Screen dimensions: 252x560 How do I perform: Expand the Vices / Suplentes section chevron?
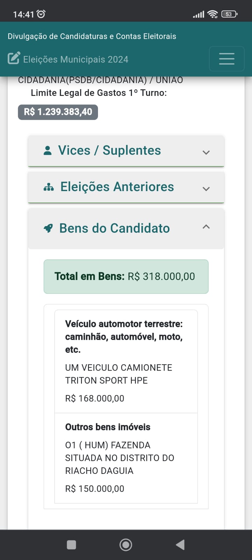206,152
